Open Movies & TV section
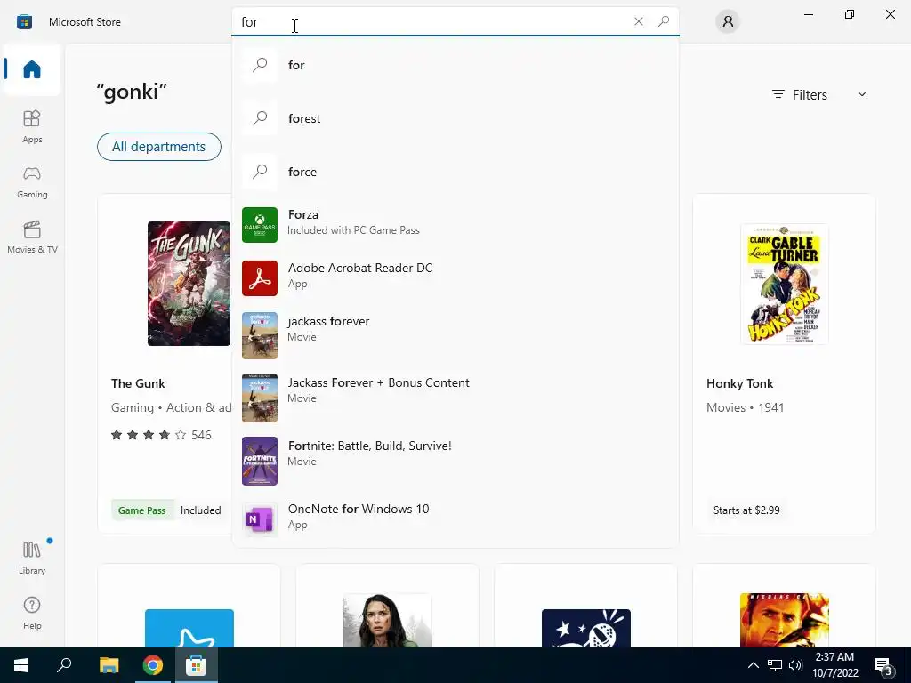This screenshot has width=911, height=683. [x=32, y=237]
